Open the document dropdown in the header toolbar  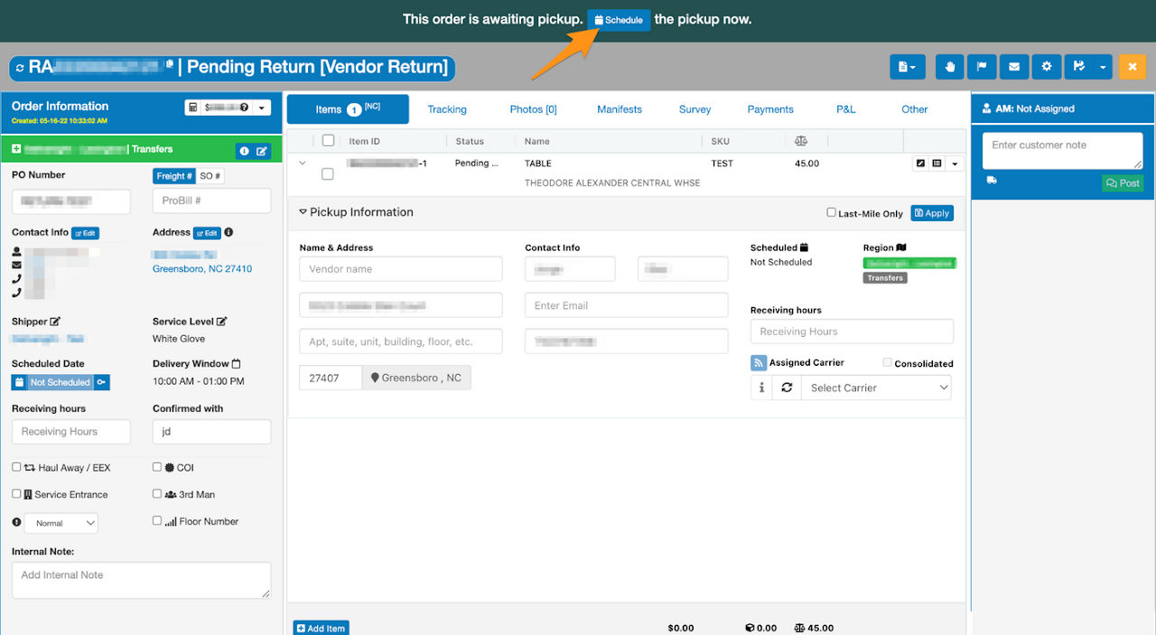click(x=908, y=67)
